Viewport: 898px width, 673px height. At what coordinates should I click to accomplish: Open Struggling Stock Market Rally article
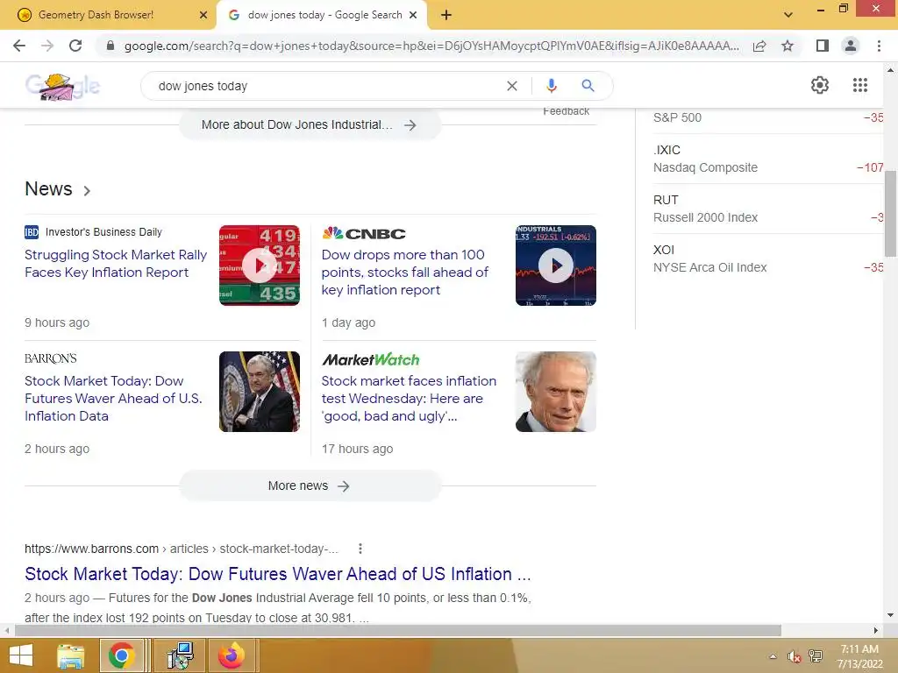point(116,263)
